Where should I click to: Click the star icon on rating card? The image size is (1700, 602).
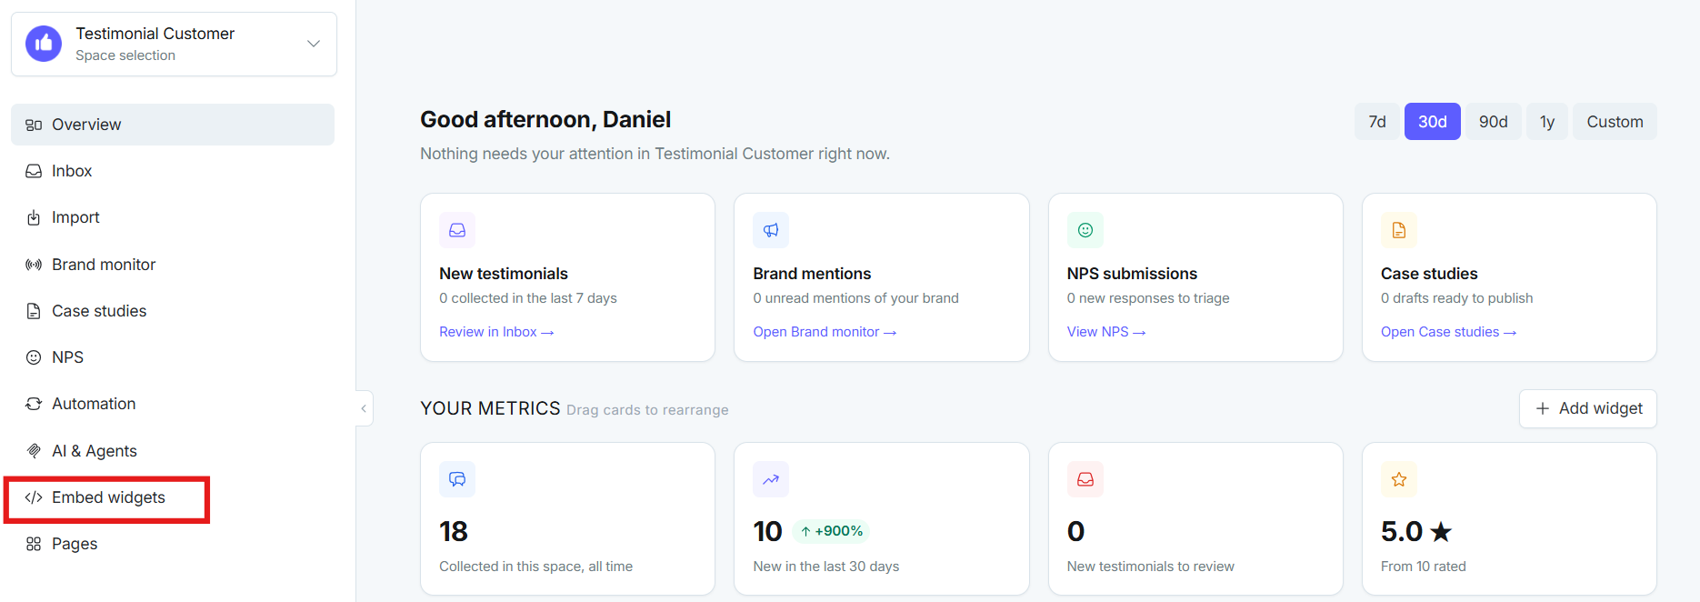click(1398, 479)
